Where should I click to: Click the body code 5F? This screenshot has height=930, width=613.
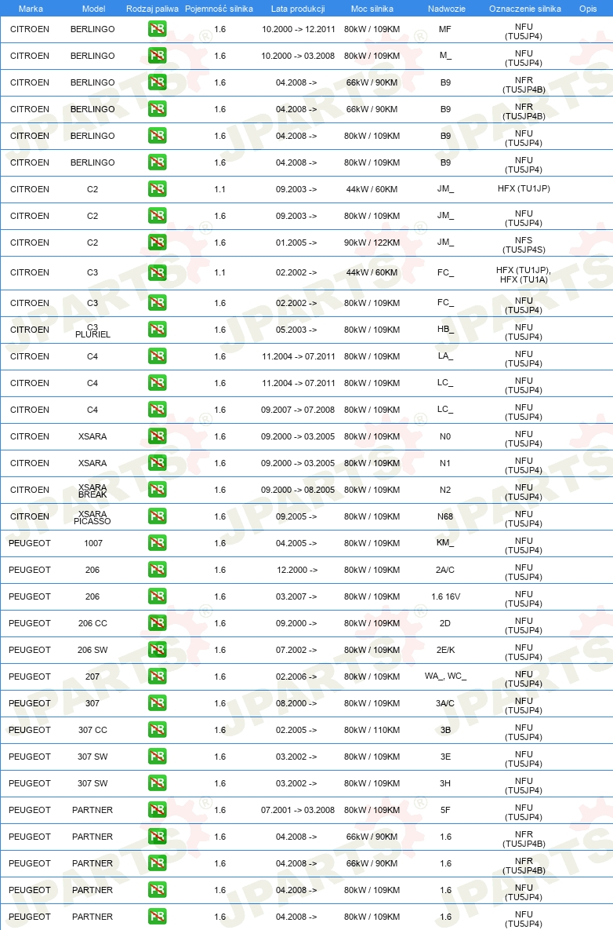click(x=445, y=810)
